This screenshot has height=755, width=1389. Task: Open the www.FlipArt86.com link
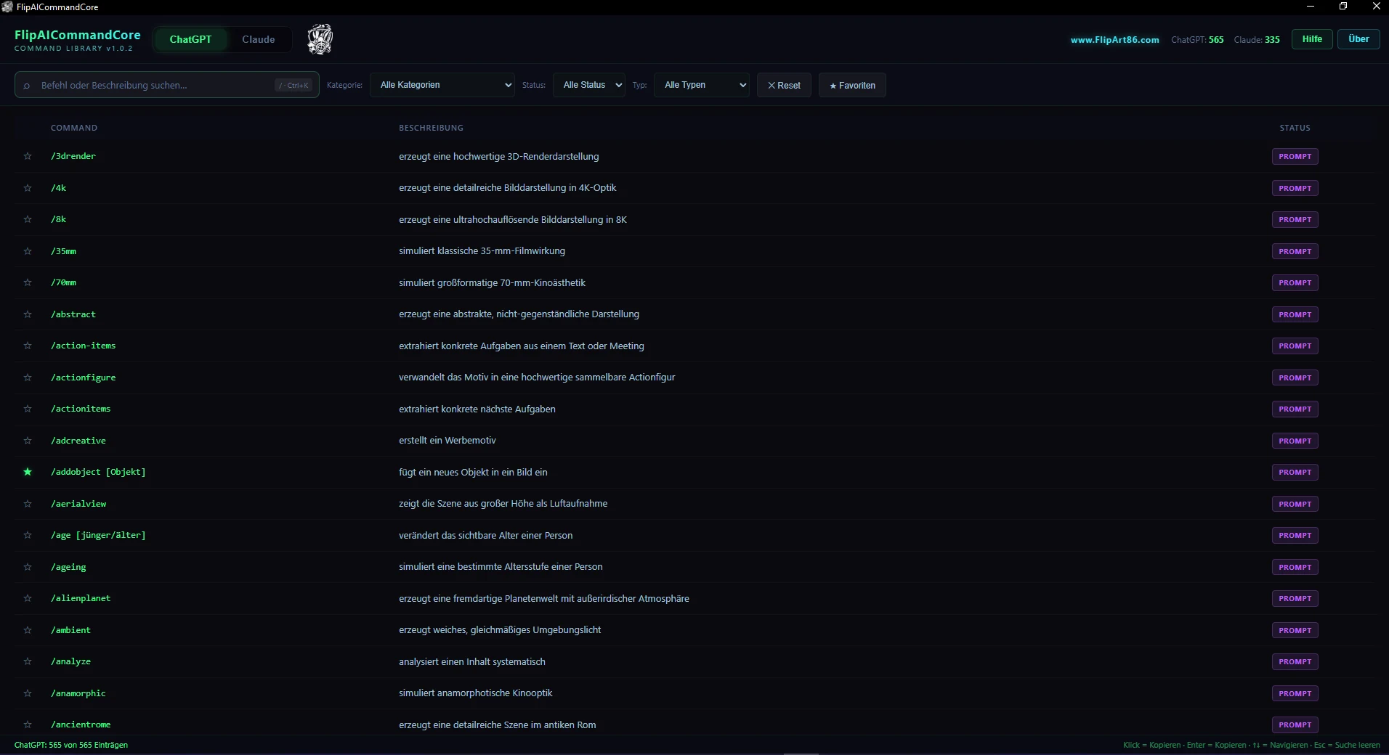click(1114, 40)
